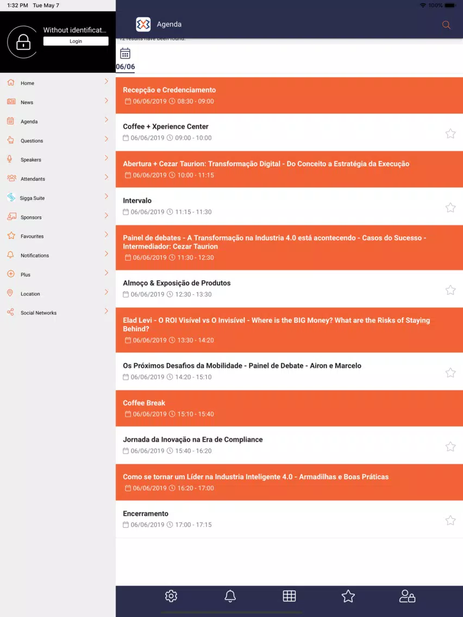Open Abertura + Cezar Taurion session

(289, 169)
